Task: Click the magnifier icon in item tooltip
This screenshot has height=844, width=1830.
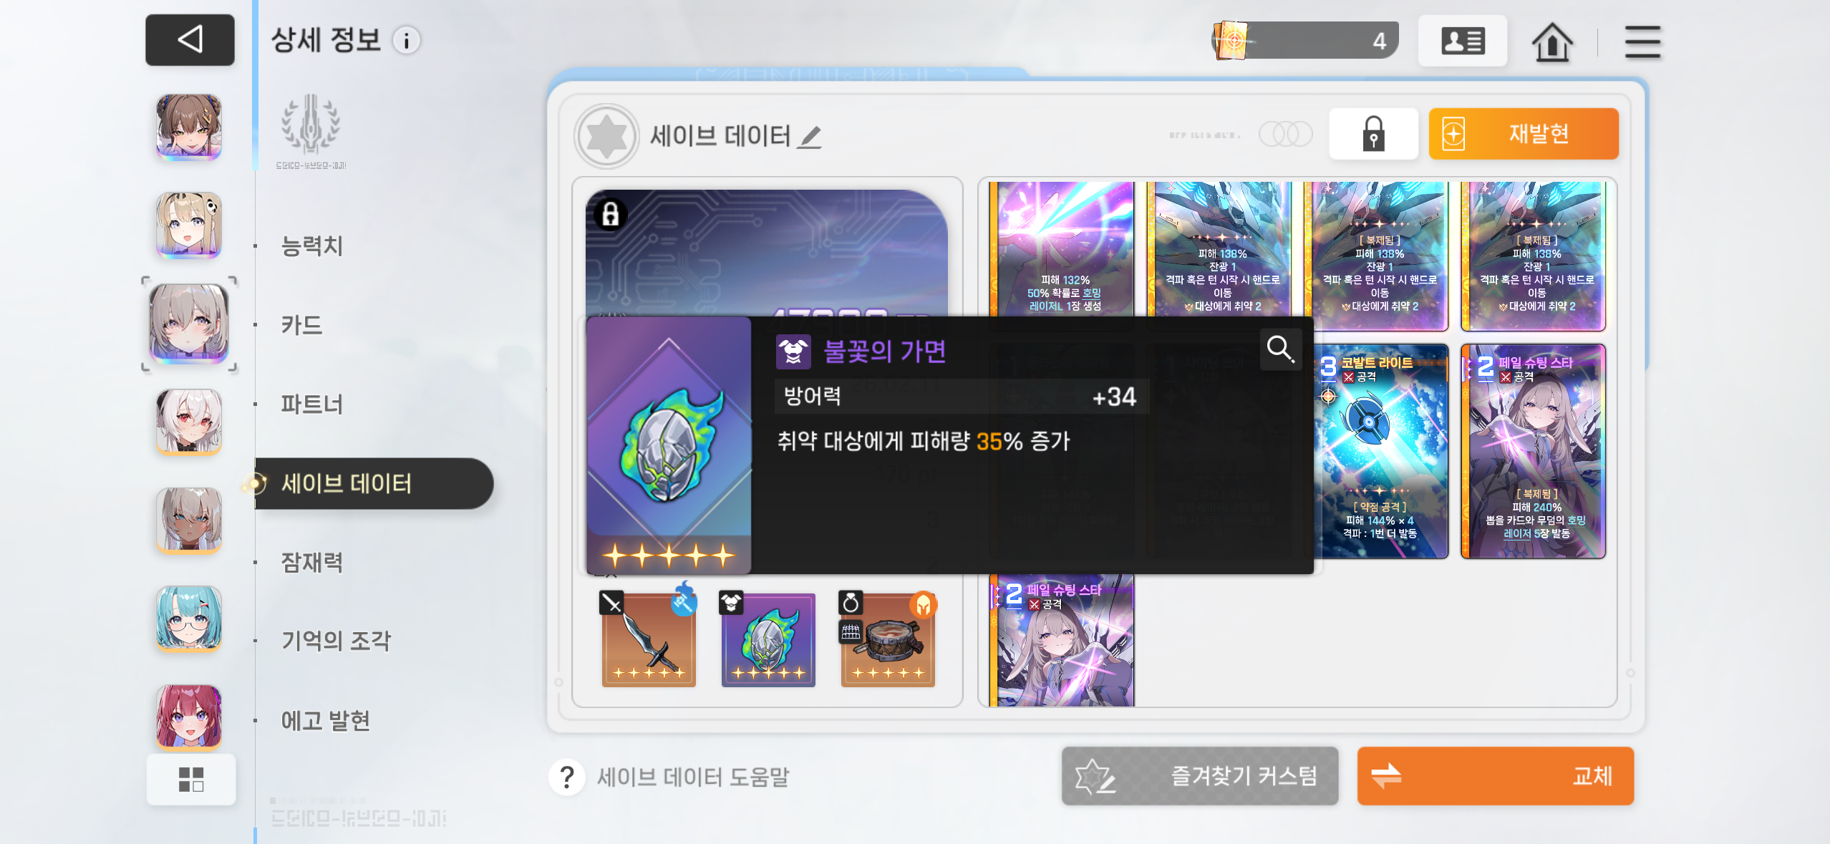Action: (x=1281, y=349)
